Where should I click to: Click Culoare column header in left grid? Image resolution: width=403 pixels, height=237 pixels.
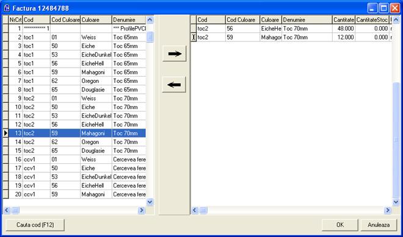[x=96, y=19]
